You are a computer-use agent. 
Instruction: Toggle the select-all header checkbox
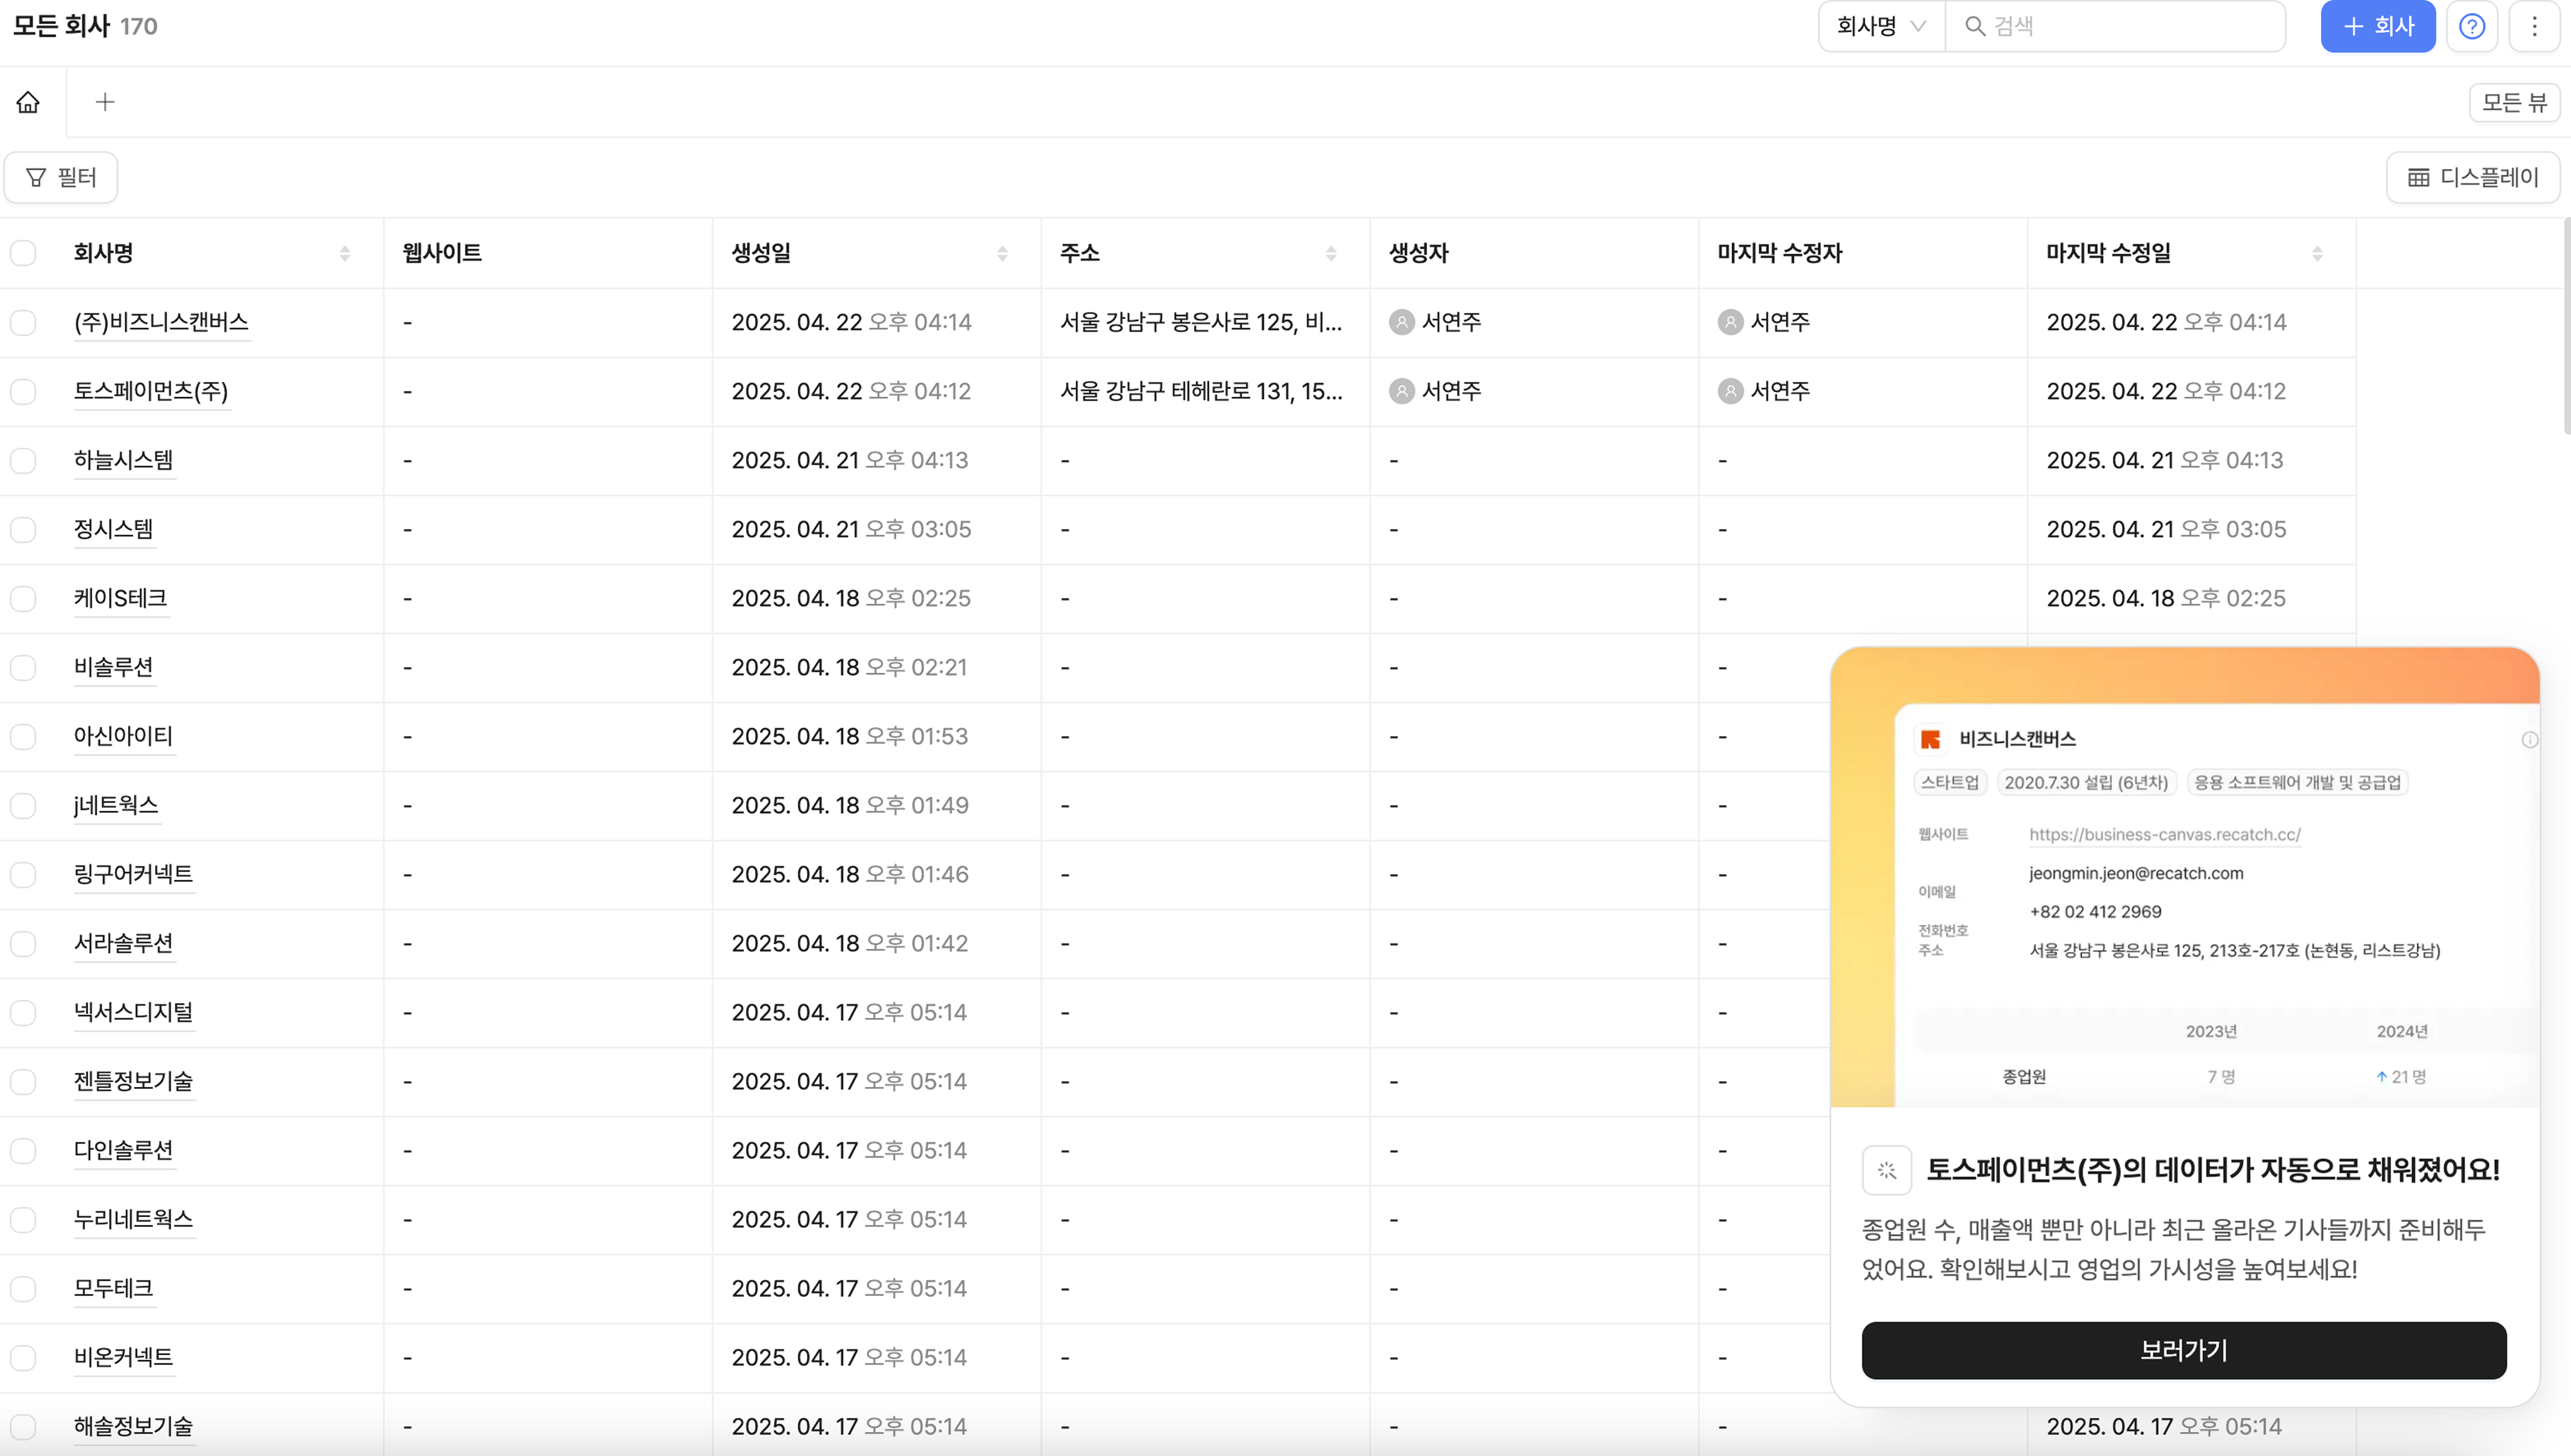pyautogui.click(x=23, y=253)
